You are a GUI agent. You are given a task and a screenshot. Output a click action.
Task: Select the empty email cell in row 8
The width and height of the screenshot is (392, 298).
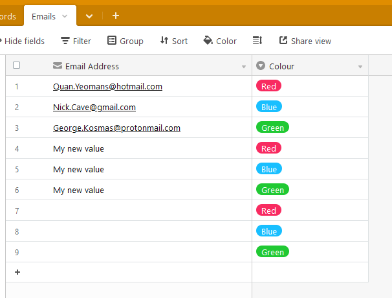tap(129, 231)
